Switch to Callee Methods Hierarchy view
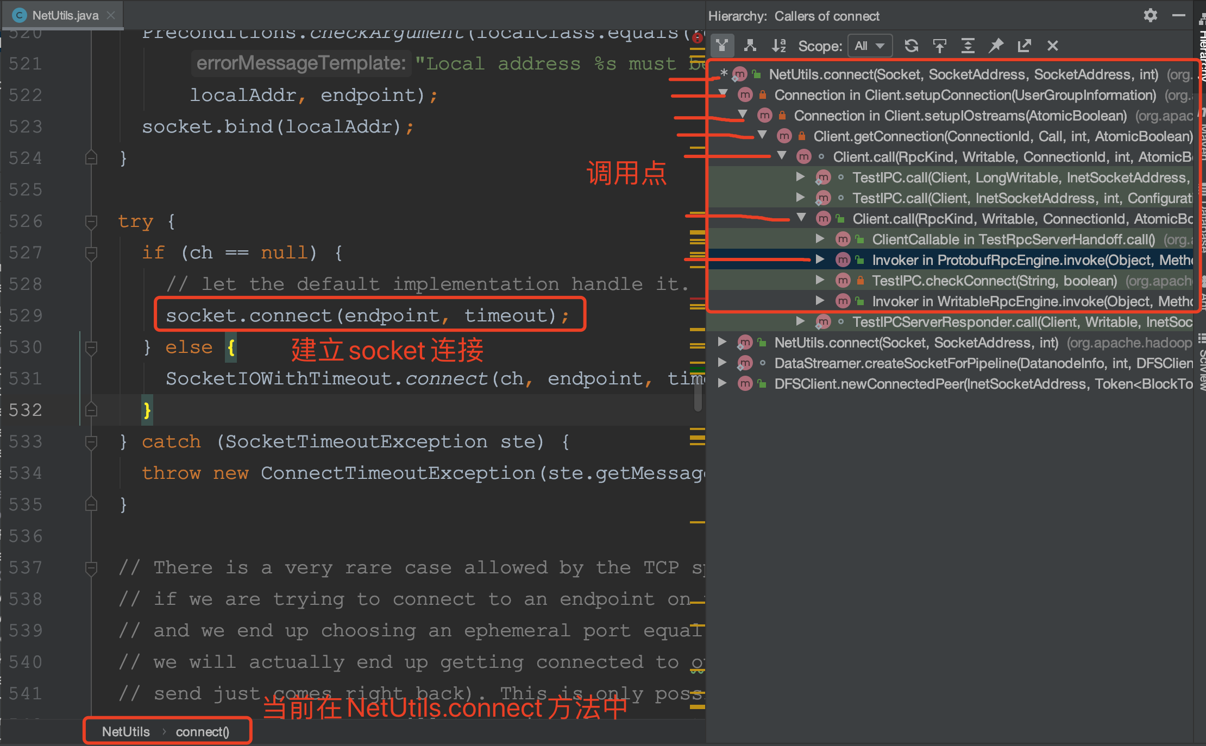This screenshot has height=746, width=1206. (750, 46)
